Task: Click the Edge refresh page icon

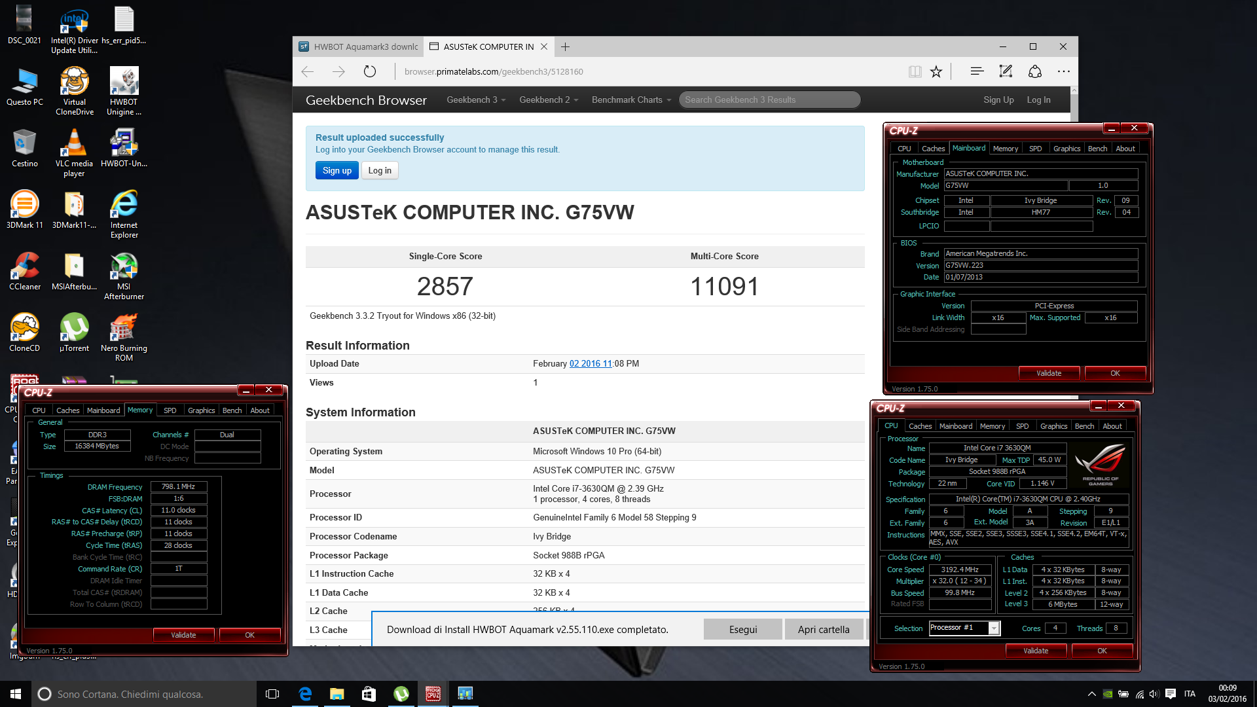Action: point(369,71)
